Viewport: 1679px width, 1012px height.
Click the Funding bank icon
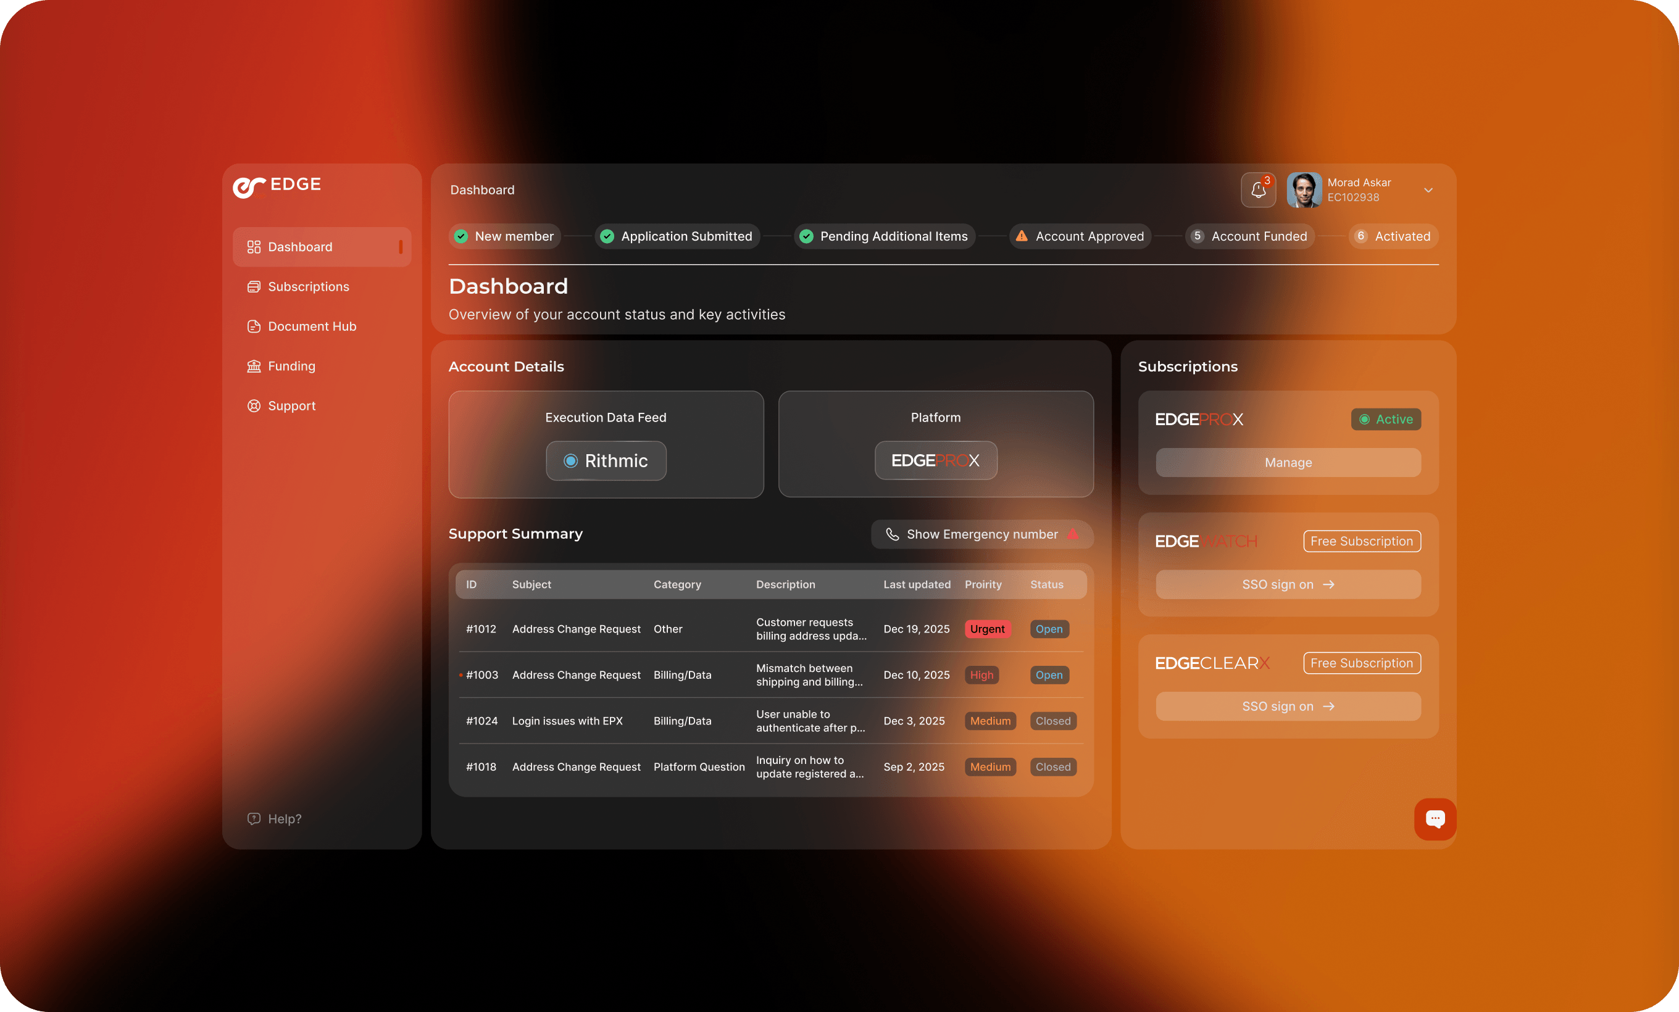point(254,366)
